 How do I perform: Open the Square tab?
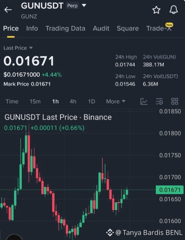(128, 29)
